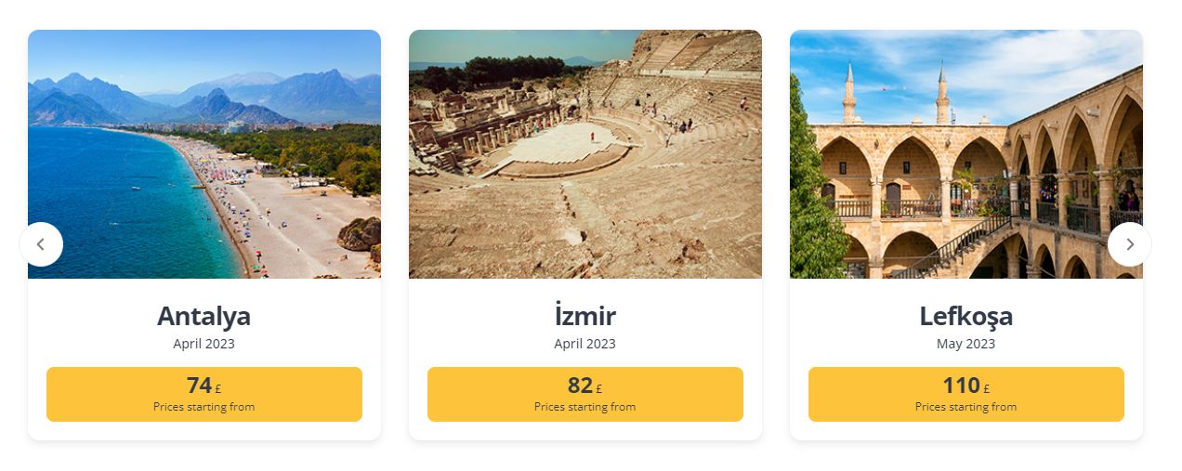Click 'Prices starting from' on İzmir card
Image resolution: width=1182 pixels, height=471 pixels.
click(585, 407)
